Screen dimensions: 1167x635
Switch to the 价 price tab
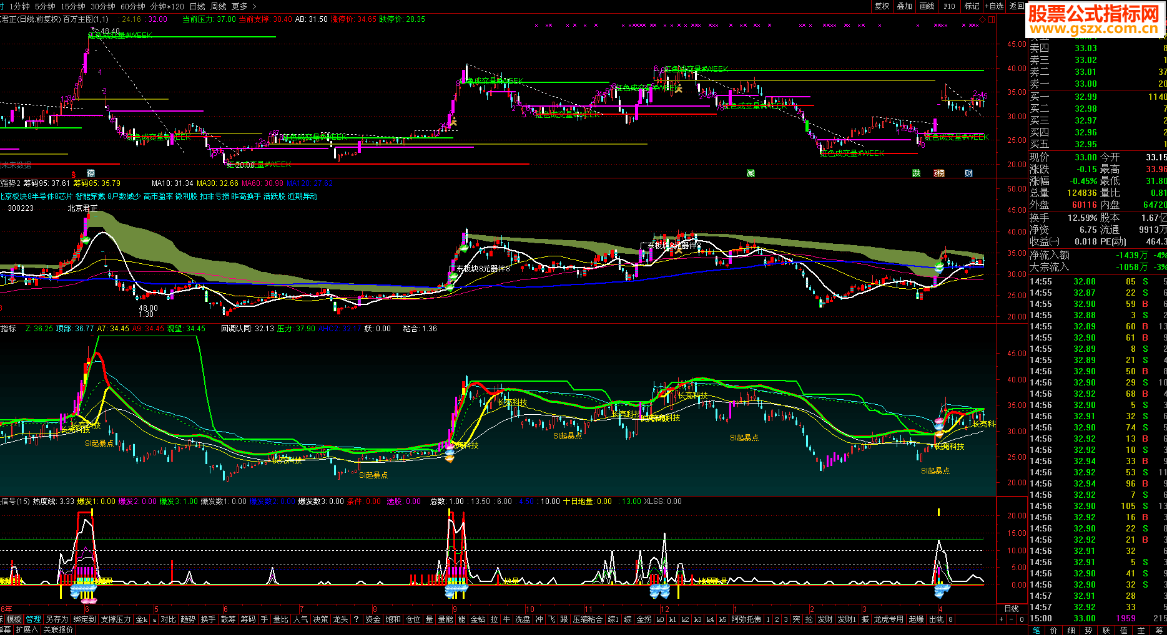pyautogui.click(x=1053, y=630)
